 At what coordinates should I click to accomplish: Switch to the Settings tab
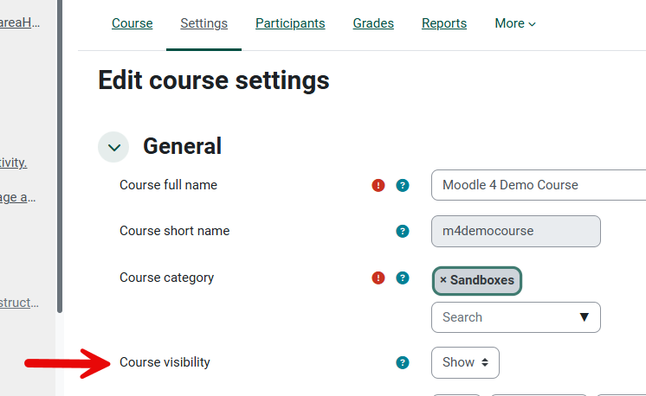pyautogui.click(x=204, y=23)
